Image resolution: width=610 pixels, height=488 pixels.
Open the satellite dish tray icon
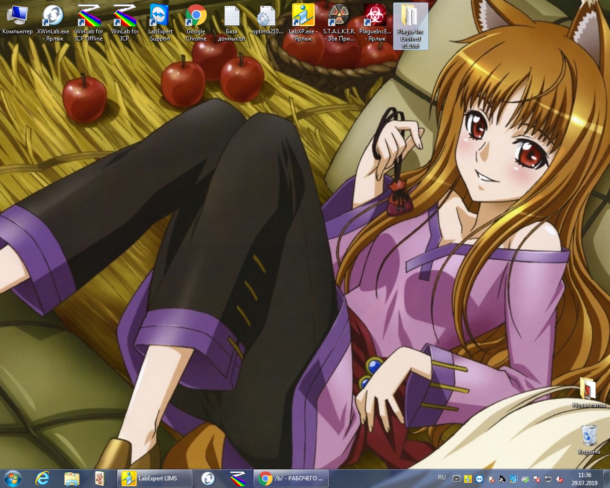502,479
